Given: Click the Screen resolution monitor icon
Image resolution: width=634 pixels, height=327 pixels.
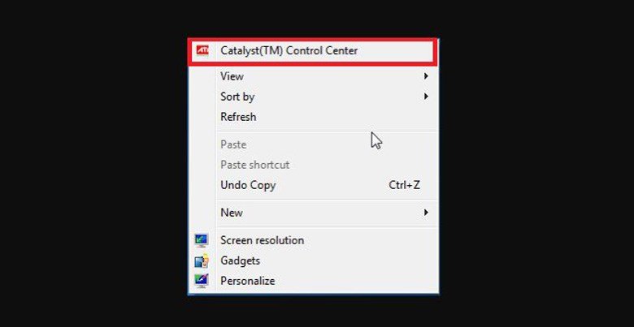Looking at the screenshot, I should (202, 240).
